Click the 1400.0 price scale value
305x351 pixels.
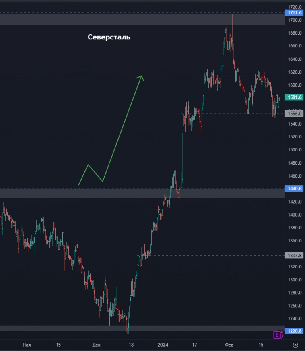(x=295, y=215)
